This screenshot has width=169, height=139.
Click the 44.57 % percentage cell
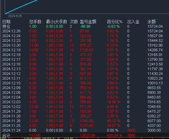114,126
